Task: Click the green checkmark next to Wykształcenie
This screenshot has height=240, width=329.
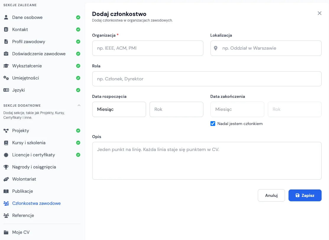Action: tap(78, 66)
